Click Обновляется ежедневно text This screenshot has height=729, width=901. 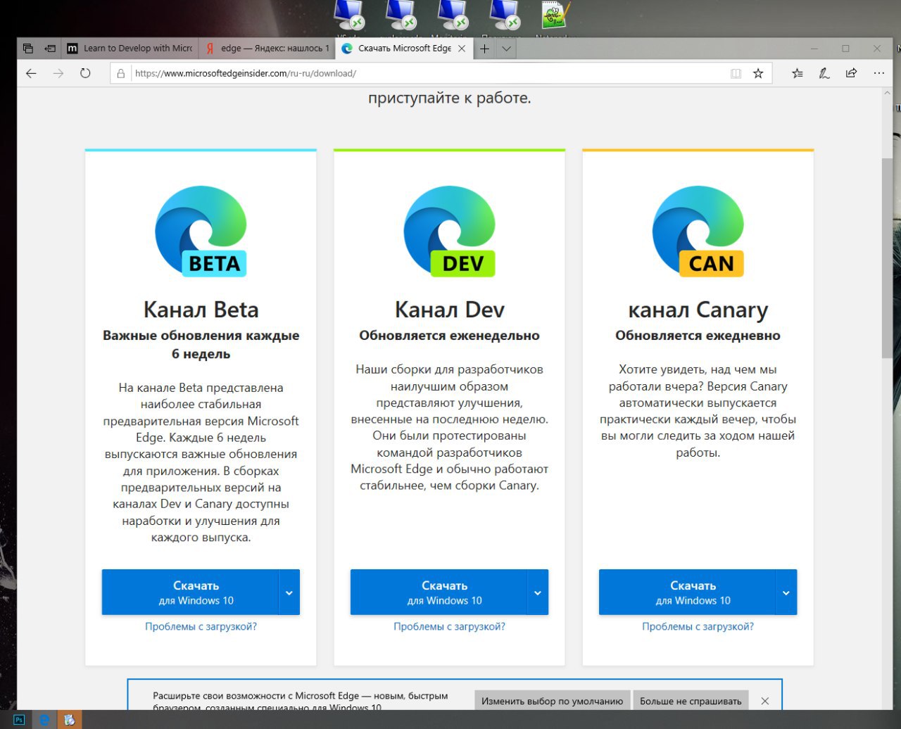(x=698, y=336)
